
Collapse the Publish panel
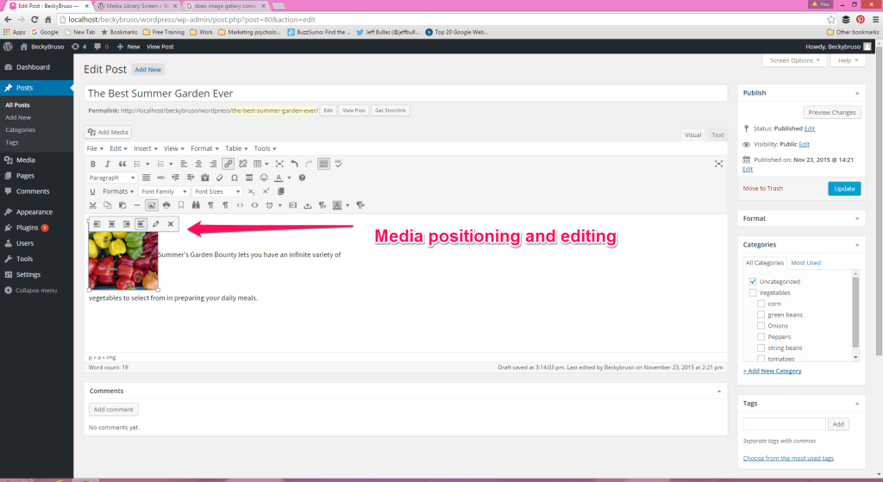857,93
